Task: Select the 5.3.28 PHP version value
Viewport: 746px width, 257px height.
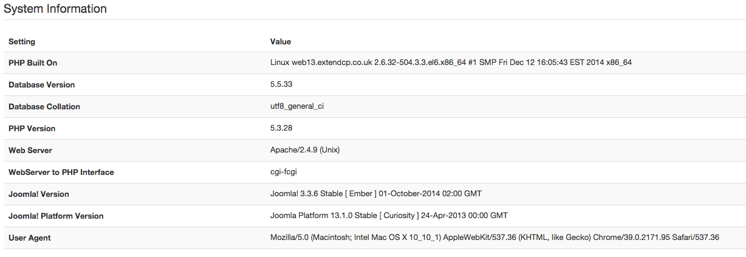Action: (281, 128)
